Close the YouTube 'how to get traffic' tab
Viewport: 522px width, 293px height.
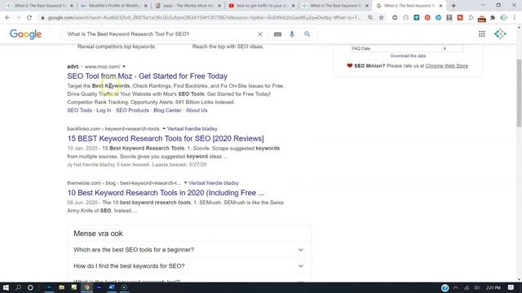pos(293,6)
